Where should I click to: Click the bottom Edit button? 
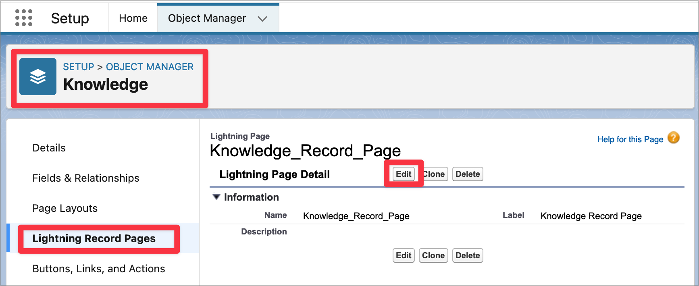[404, 255]
